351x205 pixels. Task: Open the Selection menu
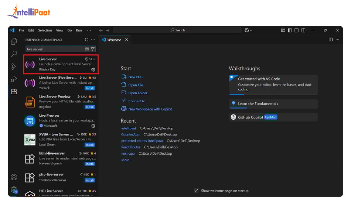click(45, 30)
